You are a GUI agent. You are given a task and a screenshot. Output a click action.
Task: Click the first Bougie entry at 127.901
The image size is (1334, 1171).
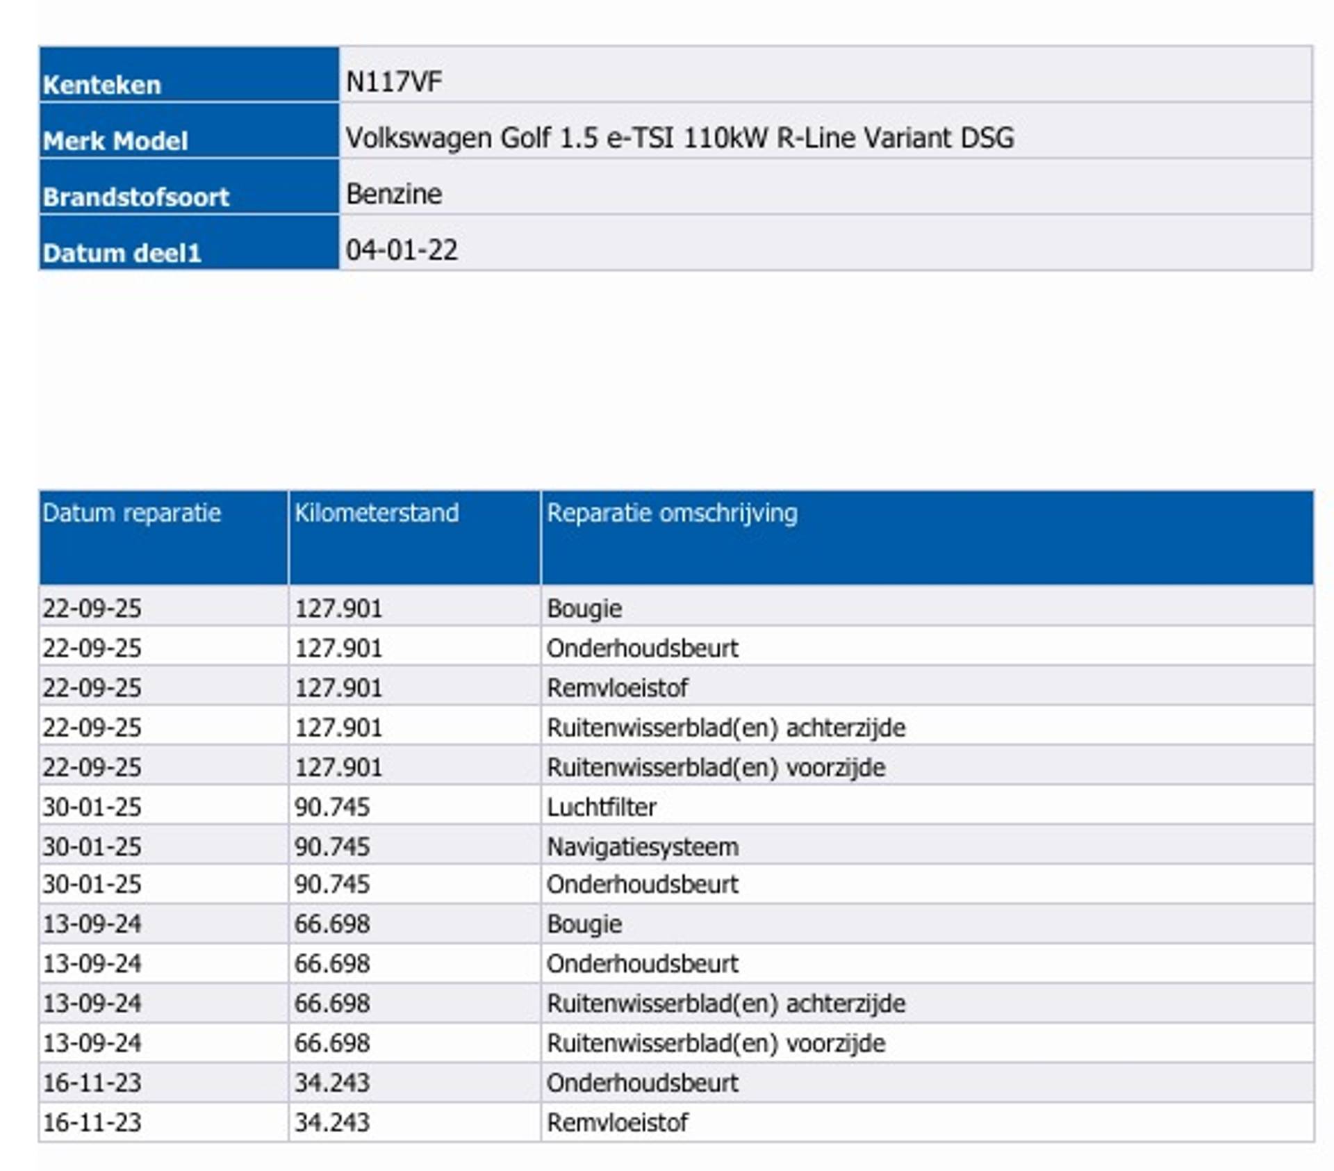[x=584, y=608]
